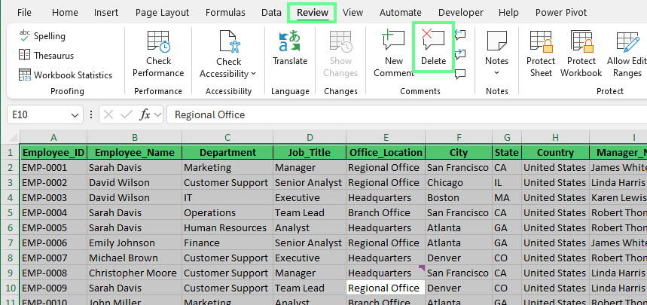This screenshot has width=647, height=305.
Task: Click the Translate button
Action: point(290,48)
